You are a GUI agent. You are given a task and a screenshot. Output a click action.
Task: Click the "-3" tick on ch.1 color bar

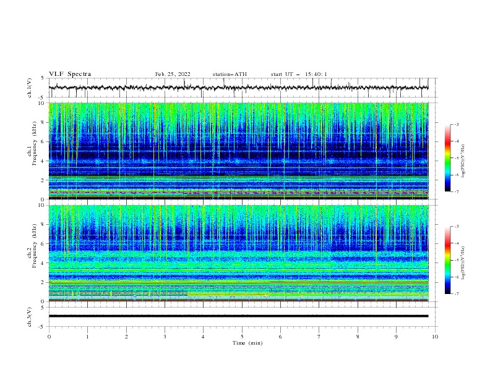tap(456, 124)
